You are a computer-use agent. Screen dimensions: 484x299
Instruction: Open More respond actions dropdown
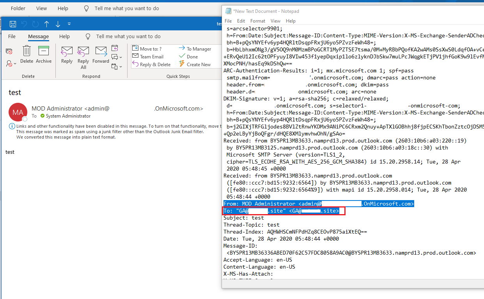pyautogui.click(x=117, y=67)
